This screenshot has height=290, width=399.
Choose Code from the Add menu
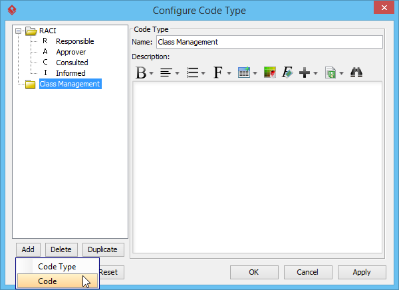pos(57,281)
